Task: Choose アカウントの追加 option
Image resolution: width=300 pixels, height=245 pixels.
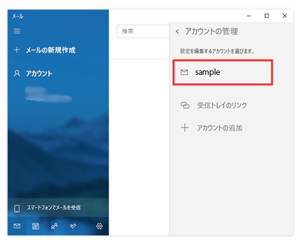Action: pos(219,128)
